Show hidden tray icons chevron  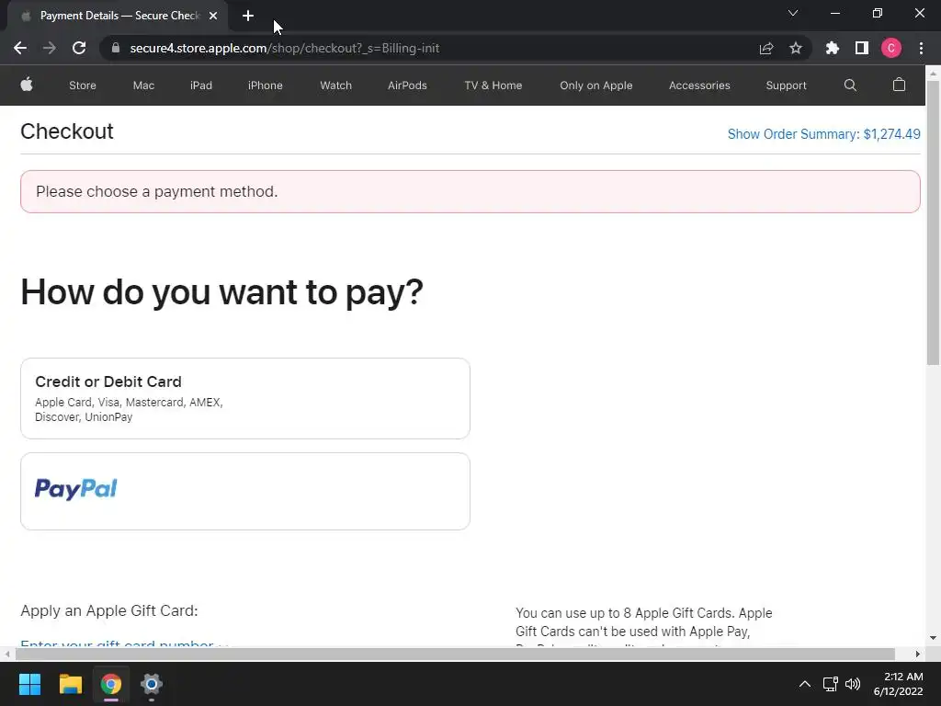coord(804,684)
